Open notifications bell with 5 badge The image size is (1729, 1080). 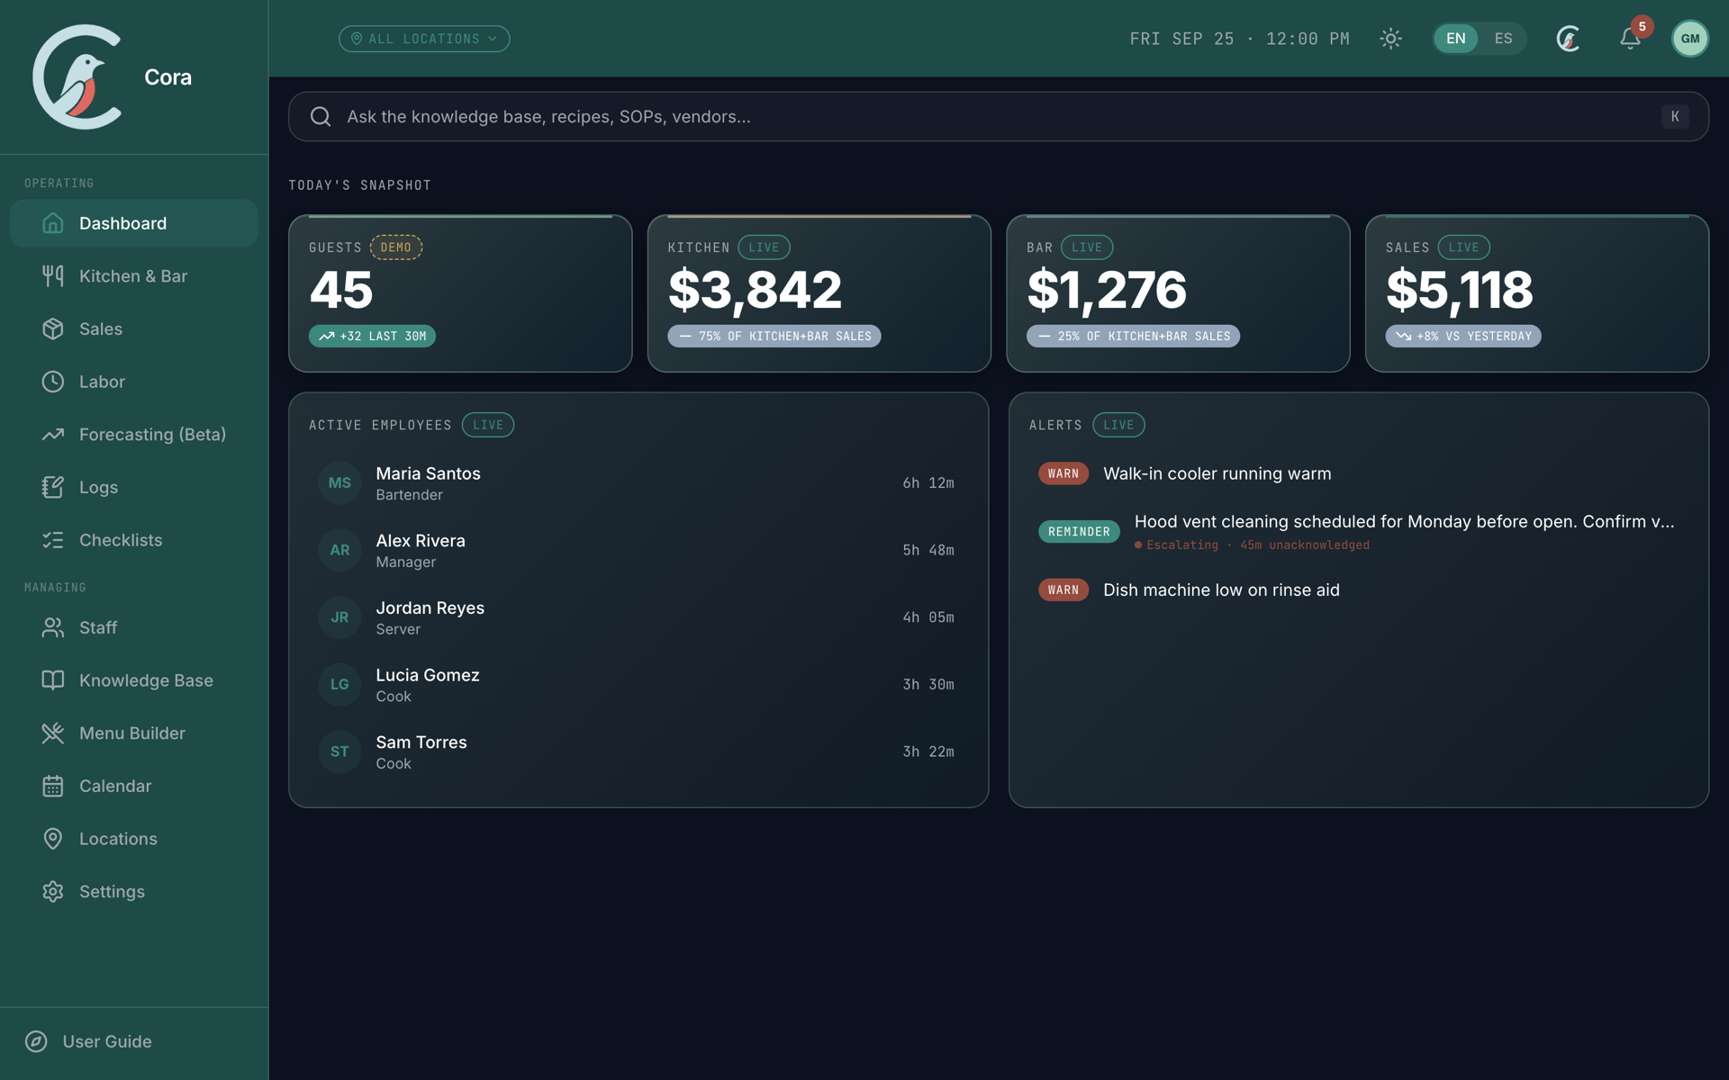tap(1631, 38)
